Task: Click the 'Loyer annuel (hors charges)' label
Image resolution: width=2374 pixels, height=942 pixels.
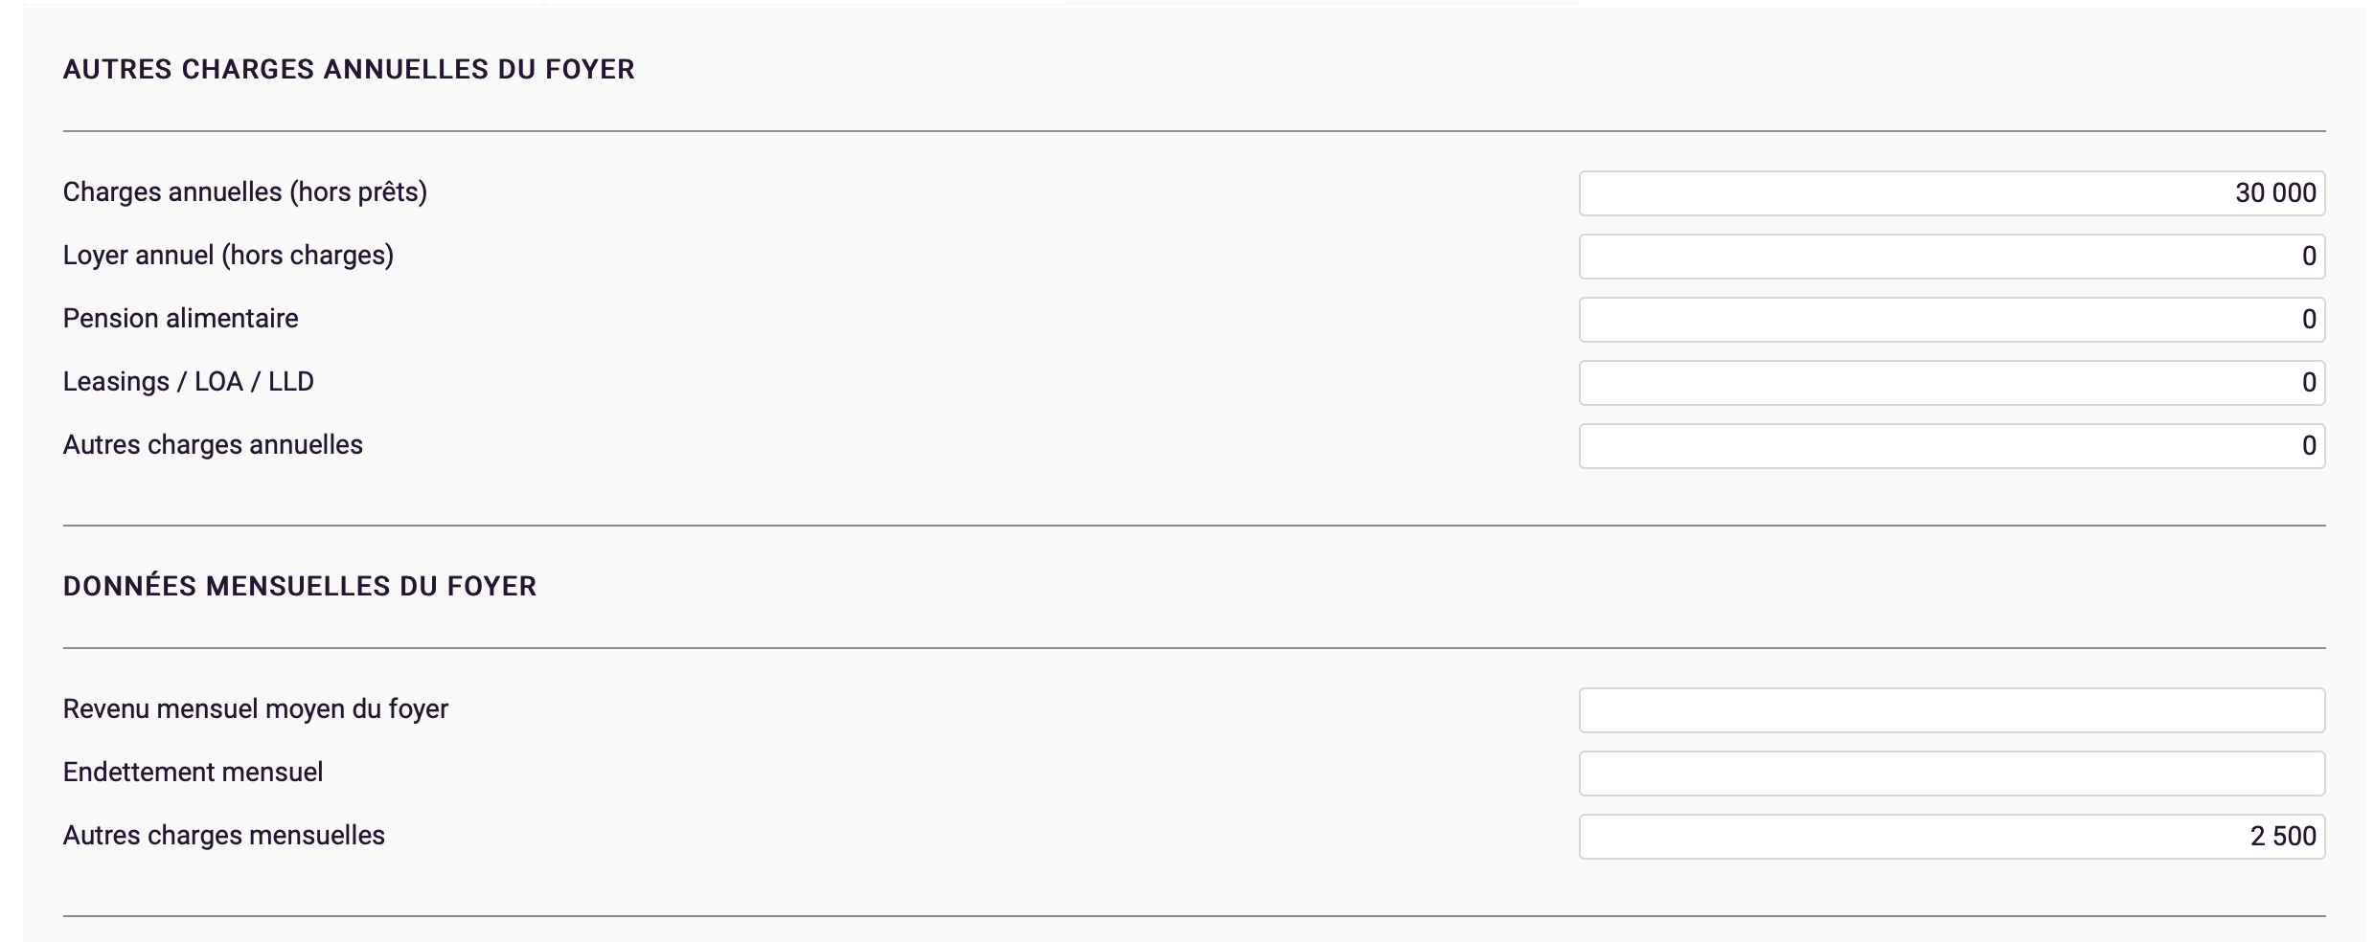Action: (228, 256)
